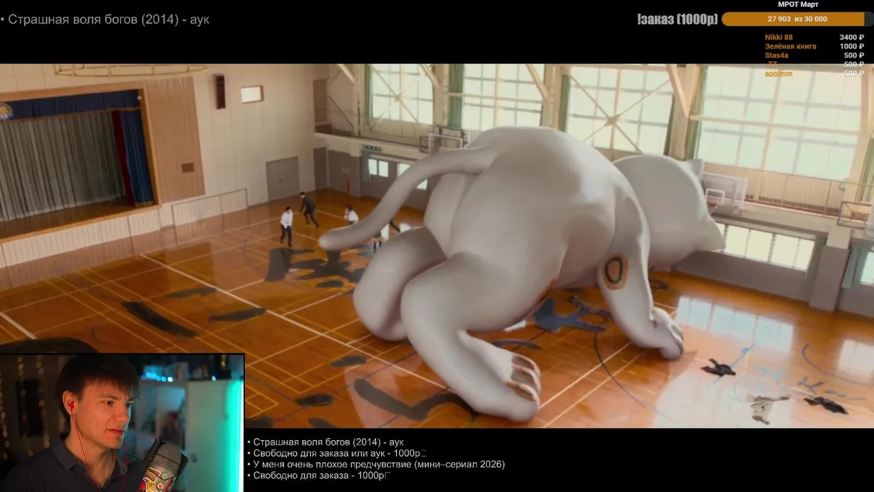Click donor name "Nikki 88"
The image size is (874, 492).
(778, 38)
